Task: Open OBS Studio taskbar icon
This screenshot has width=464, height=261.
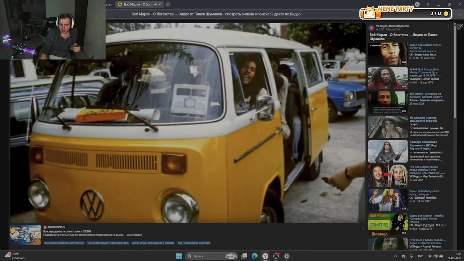Action: 276,256
